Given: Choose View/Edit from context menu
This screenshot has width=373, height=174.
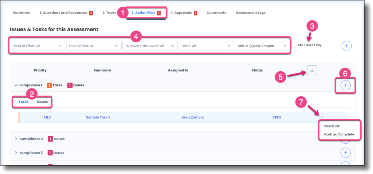Looking at the screenshot, I should [331, 126].
